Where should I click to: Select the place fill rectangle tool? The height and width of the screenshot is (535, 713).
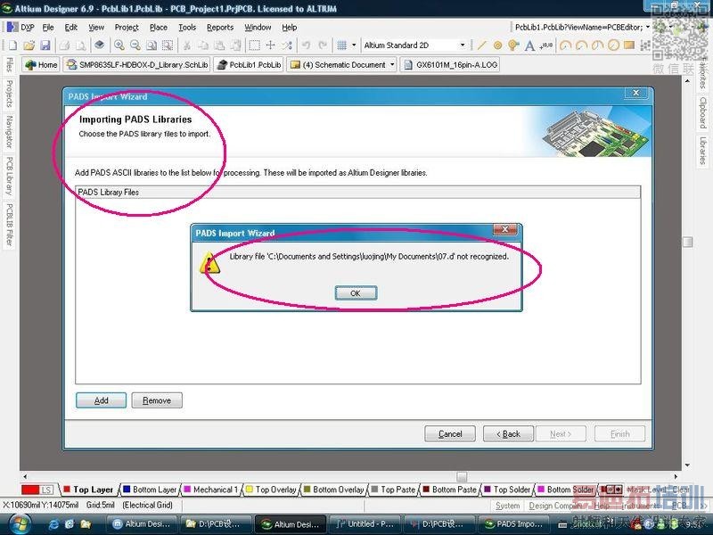(629, 45)
